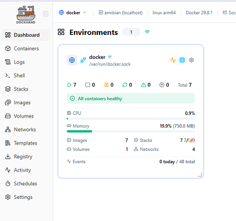The height and width of the screenshot is (221, 236).
Task: Click the Environments grid icon
Action: click(x=61, y=32)
